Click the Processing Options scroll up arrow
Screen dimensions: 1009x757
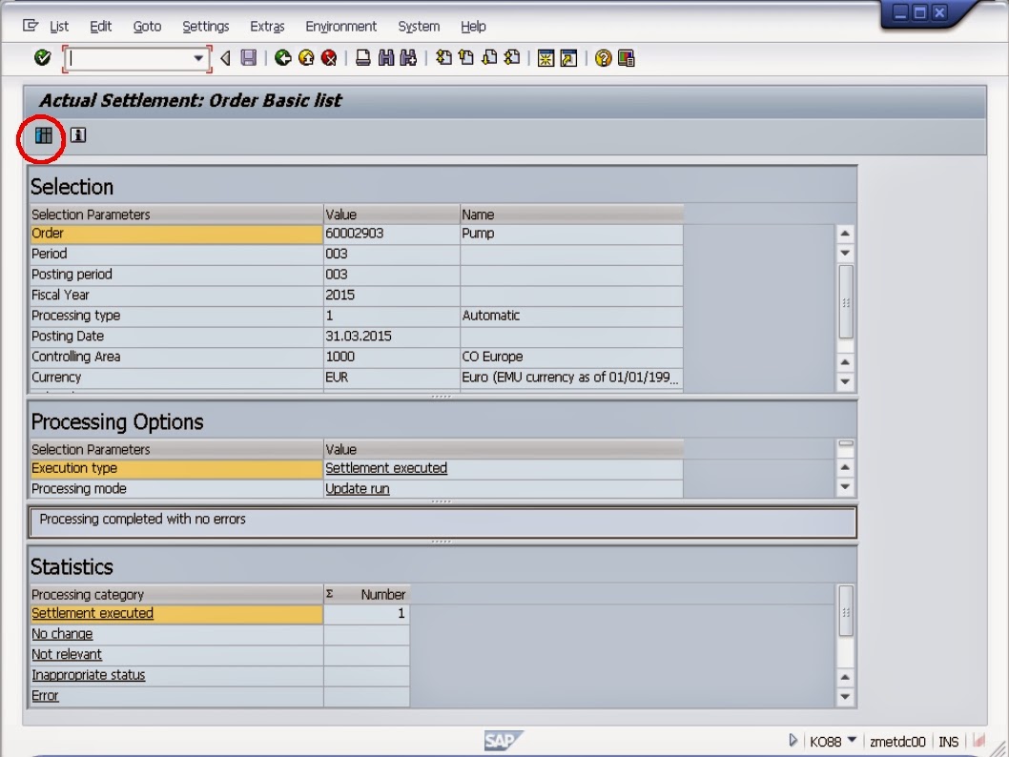point(845,467)
